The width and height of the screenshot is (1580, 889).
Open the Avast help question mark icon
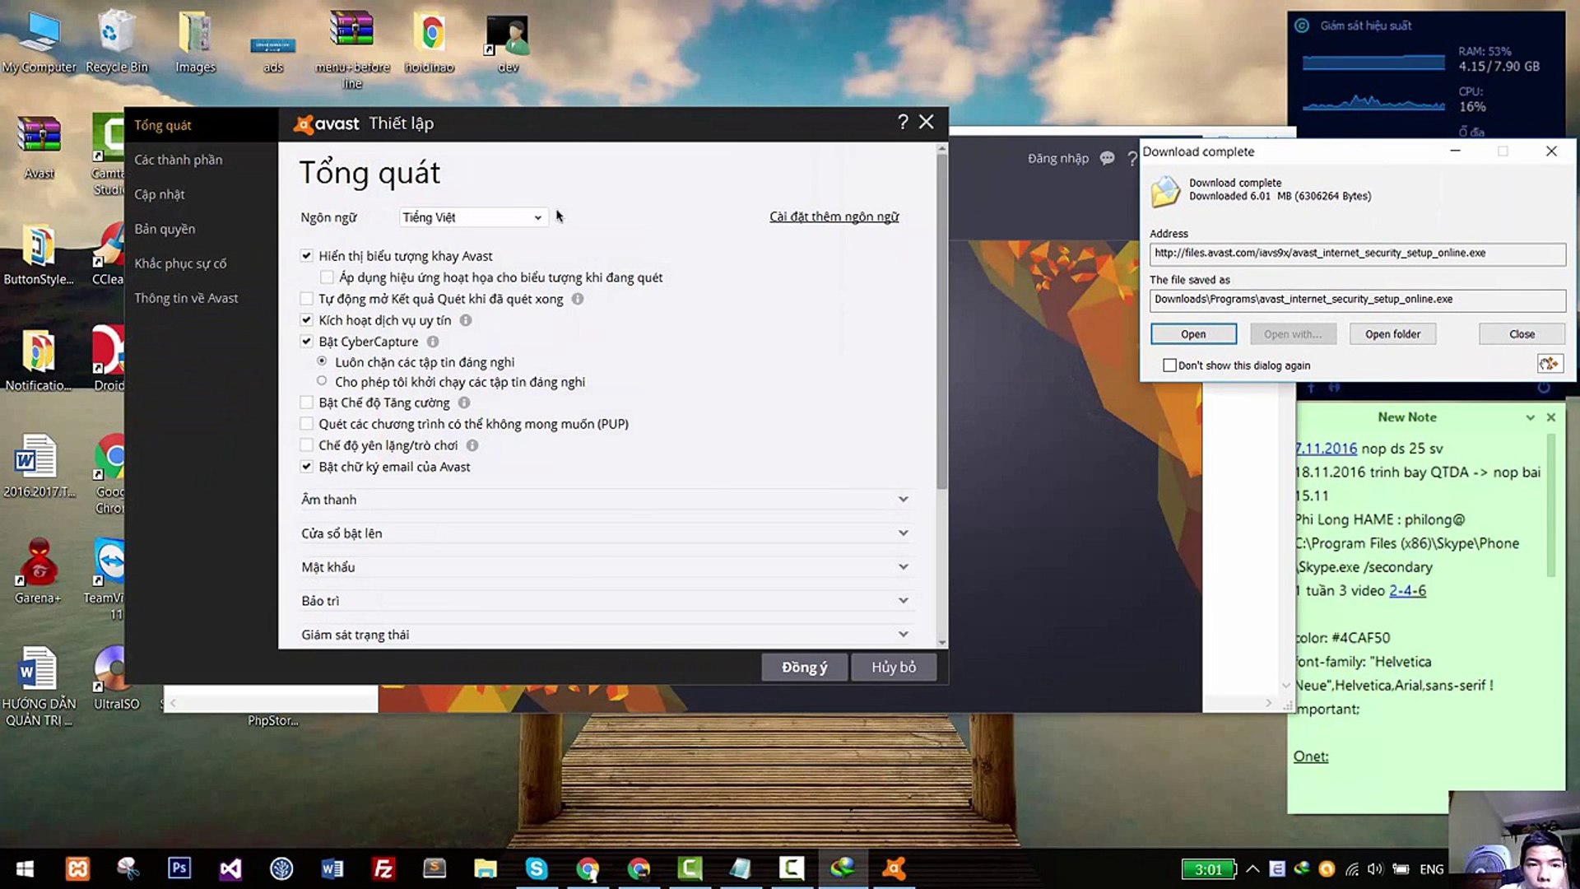pyautogui.click(x=903, y=123)
